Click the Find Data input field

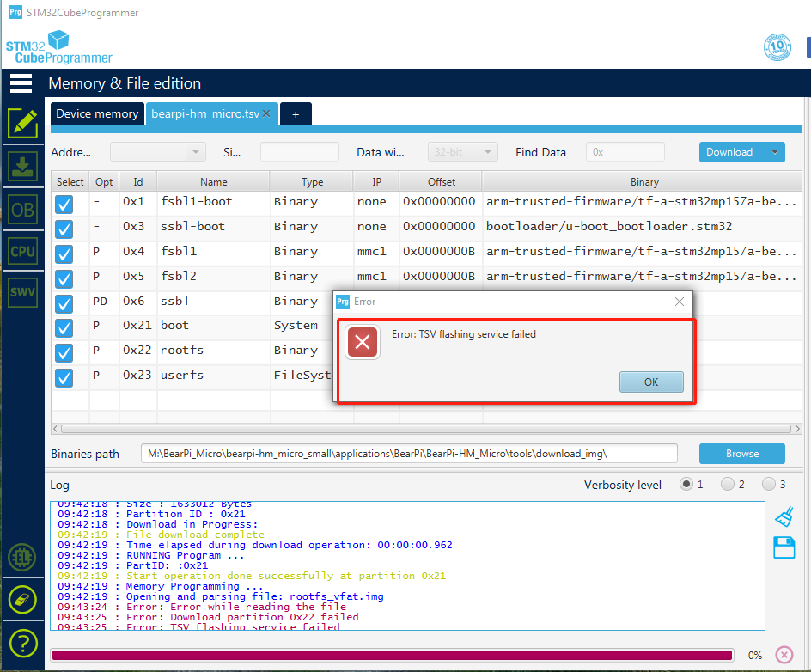point(625,152)
